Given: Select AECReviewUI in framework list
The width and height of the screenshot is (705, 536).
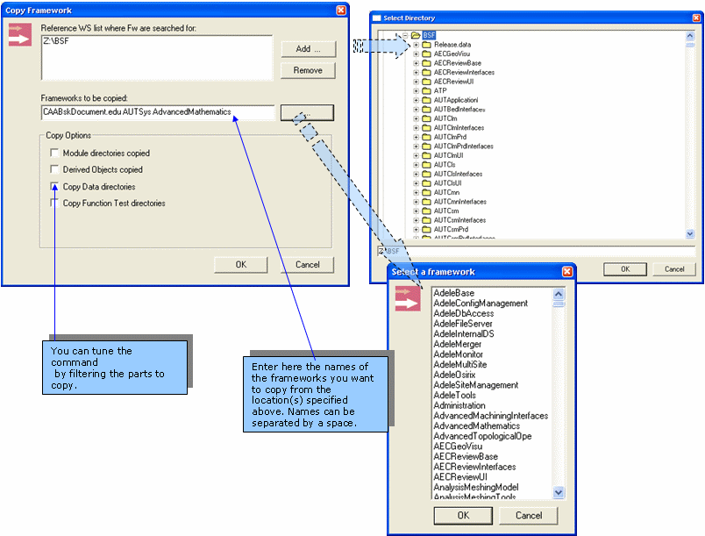Looking at the screenshot, I should (460, 476).
